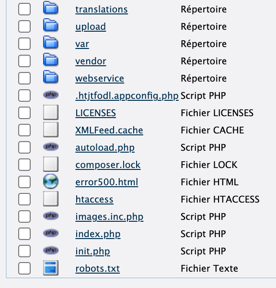
Task: Tick the htaccess file checkbox
Action: tap(24, 199)
